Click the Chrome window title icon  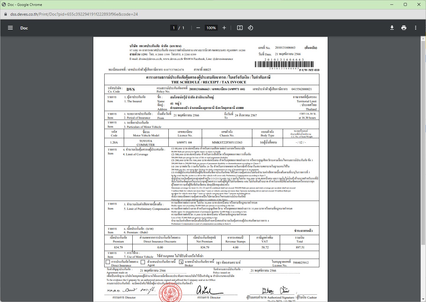[4, 4]
